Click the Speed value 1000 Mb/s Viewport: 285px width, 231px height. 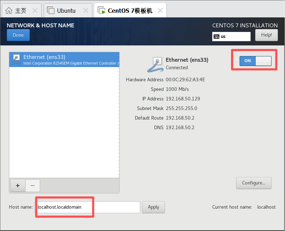click(x=177, y=89)
